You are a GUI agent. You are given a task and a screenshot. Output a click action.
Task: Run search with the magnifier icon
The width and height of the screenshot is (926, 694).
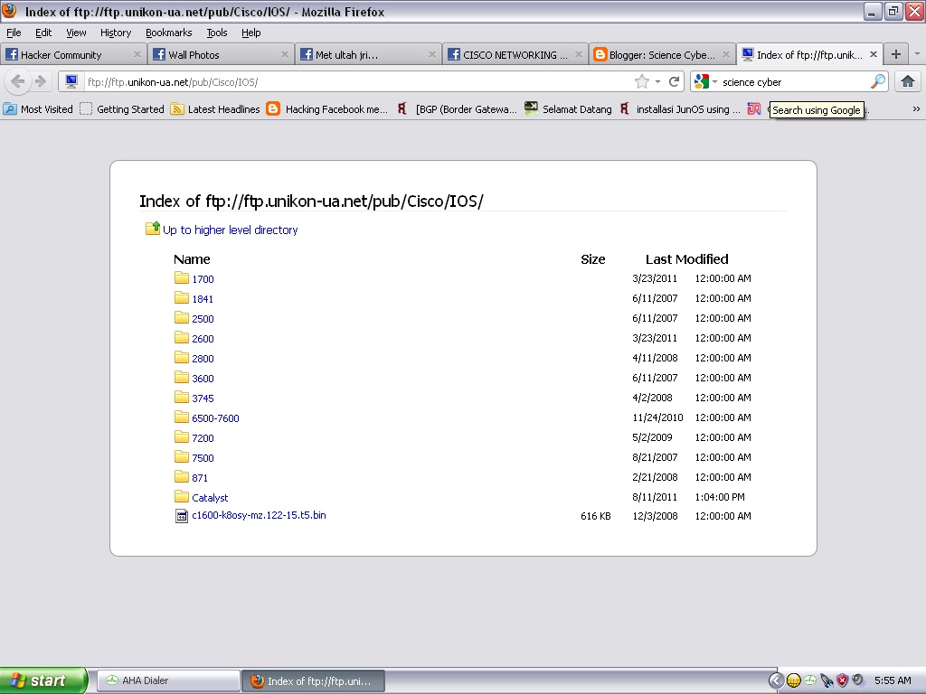877,81
